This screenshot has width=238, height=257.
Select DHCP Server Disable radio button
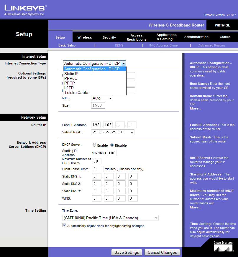[112, 145]
